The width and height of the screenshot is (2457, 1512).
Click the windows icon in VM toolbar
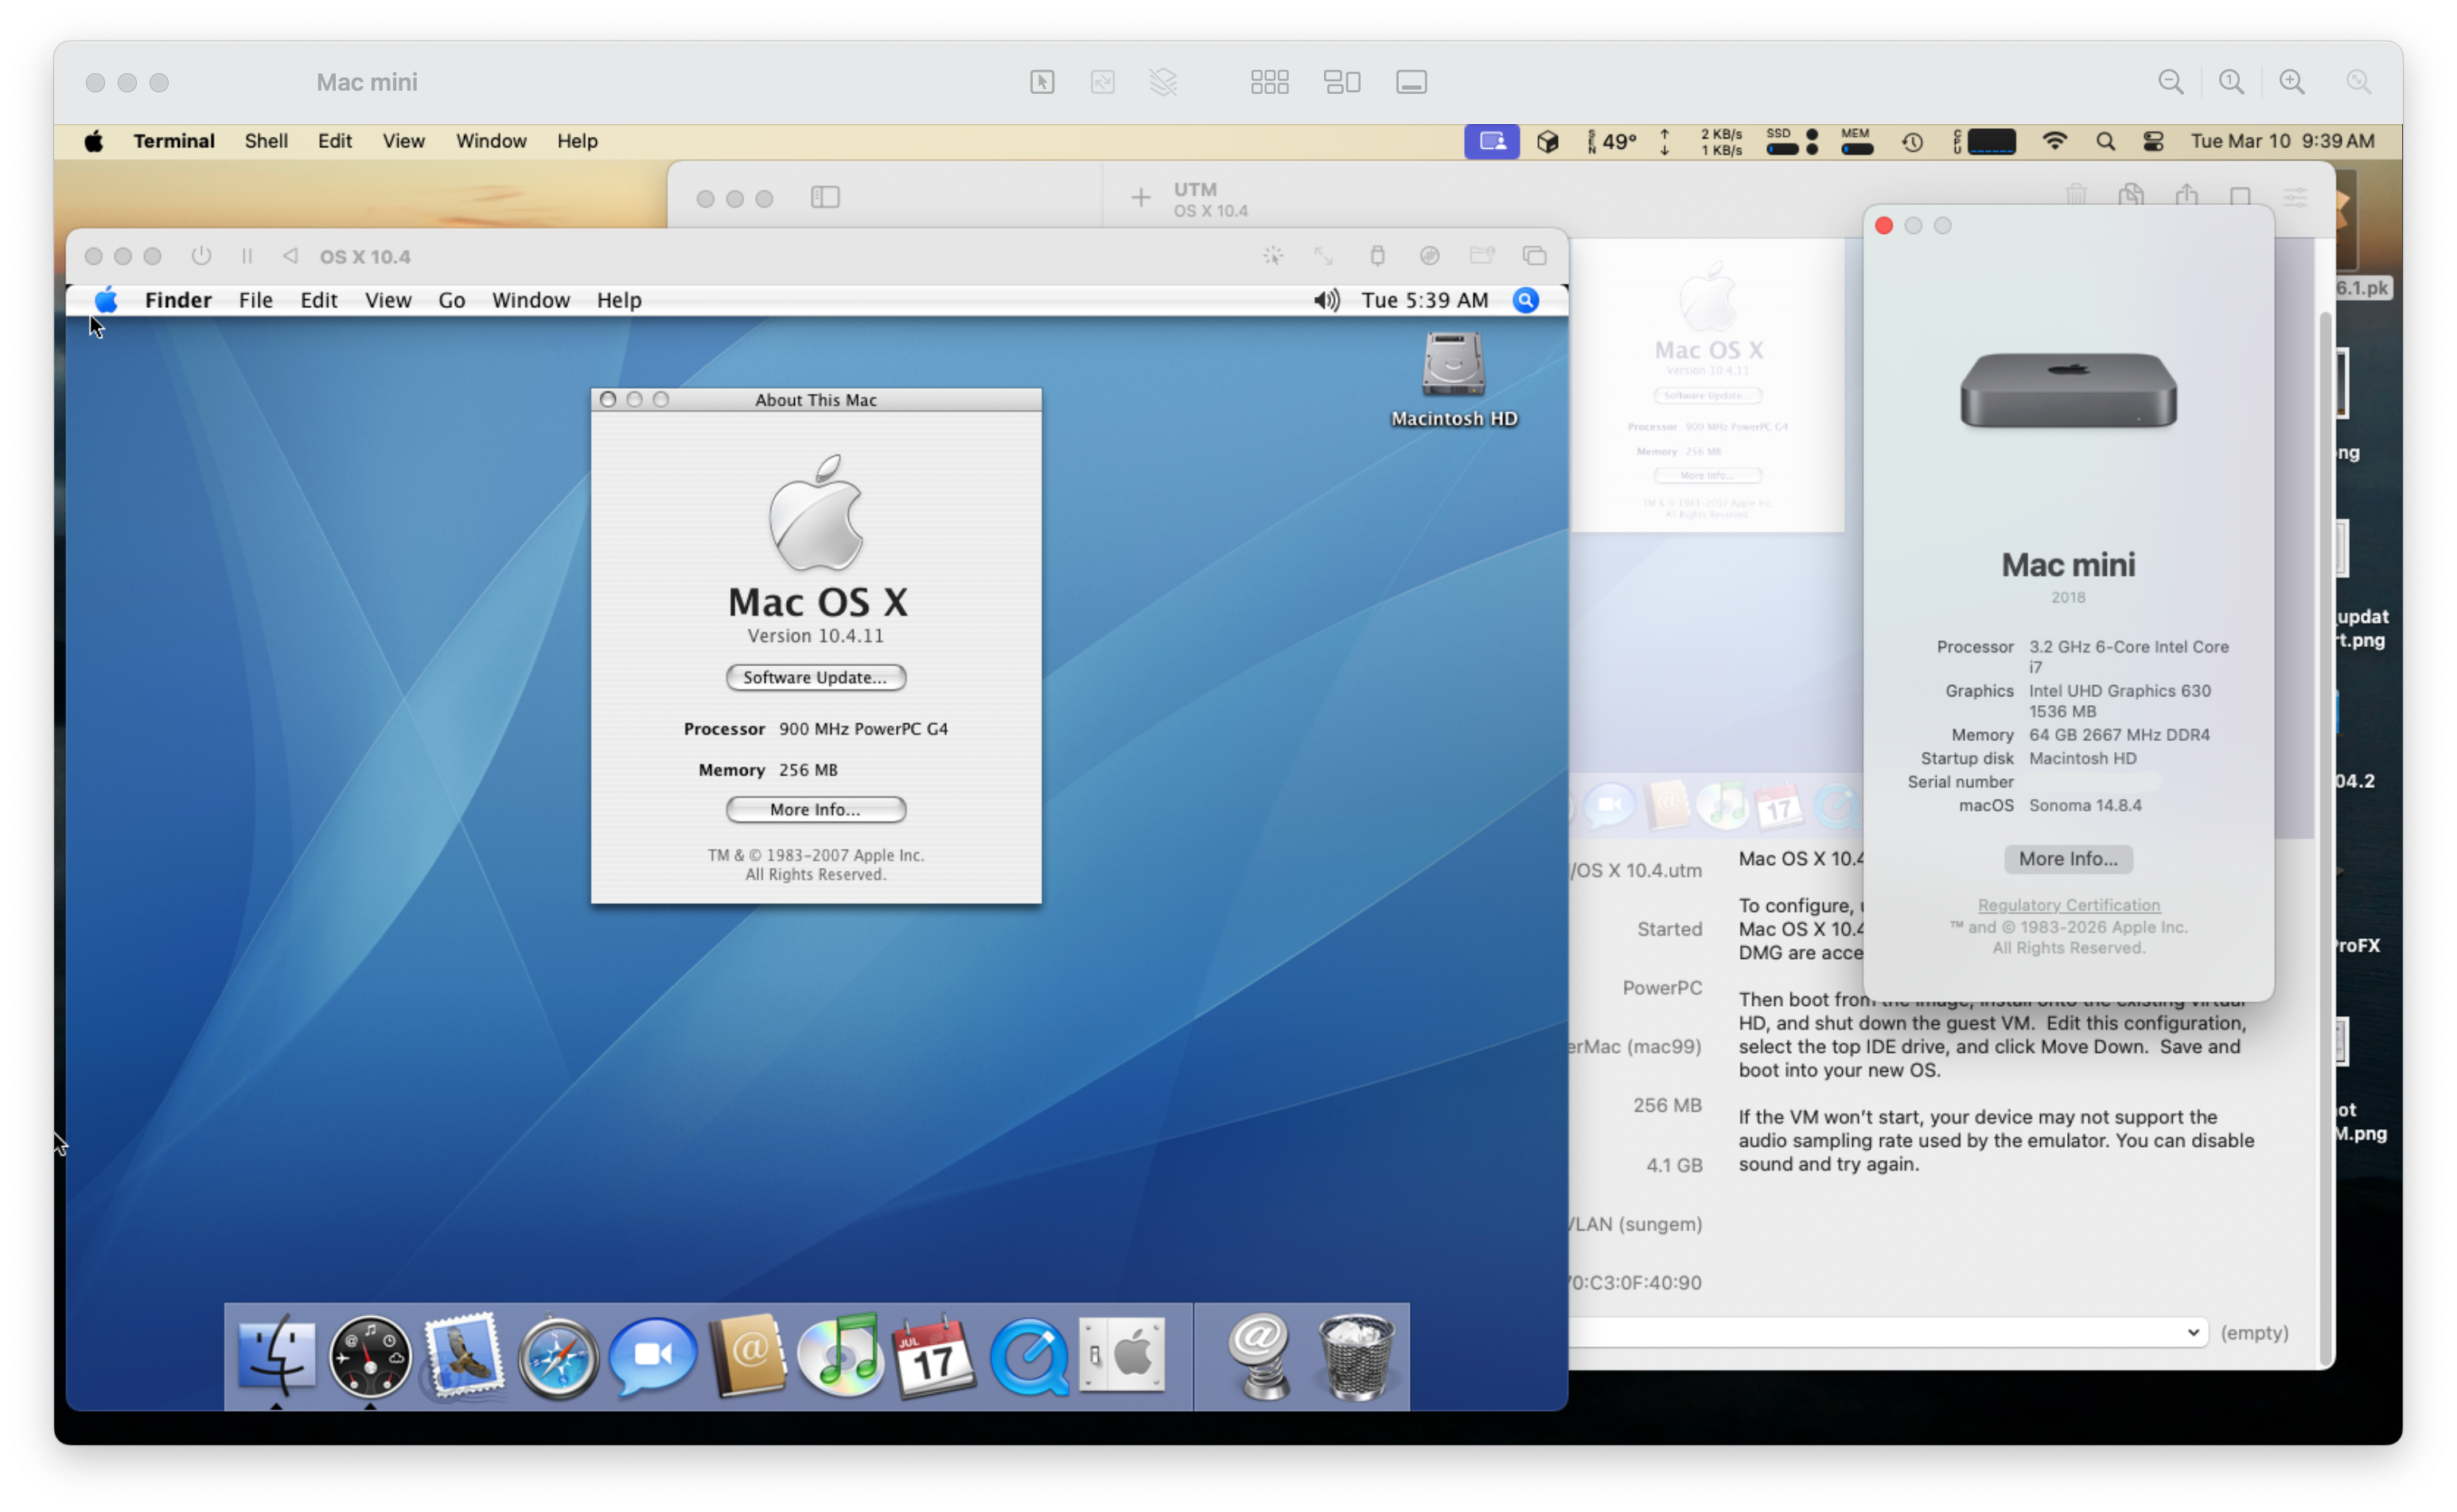coord(1534,256)
